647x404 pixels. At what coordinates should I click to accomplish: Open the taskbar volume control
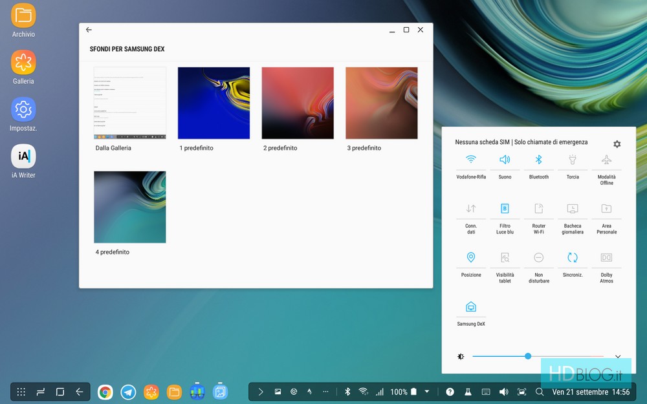pyautogui.click(x=504, y=392)
